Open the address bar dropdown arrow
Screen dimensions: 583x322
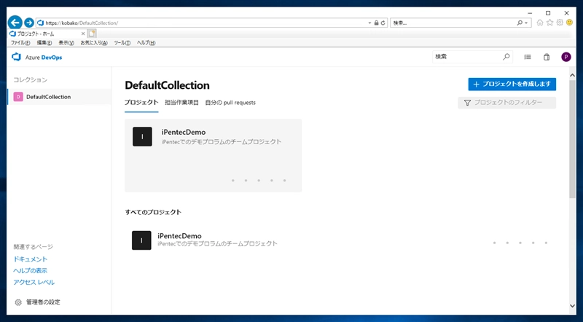click(369, 23)
